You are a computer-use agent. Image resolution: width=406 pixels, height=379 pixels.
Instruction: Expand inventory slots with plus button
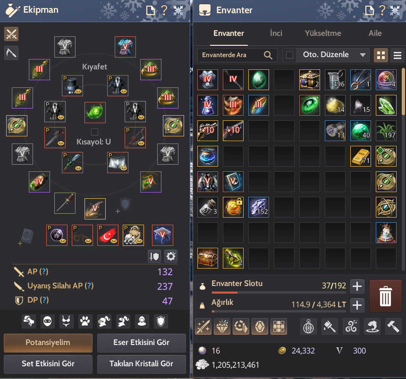(x=357, y=286)
